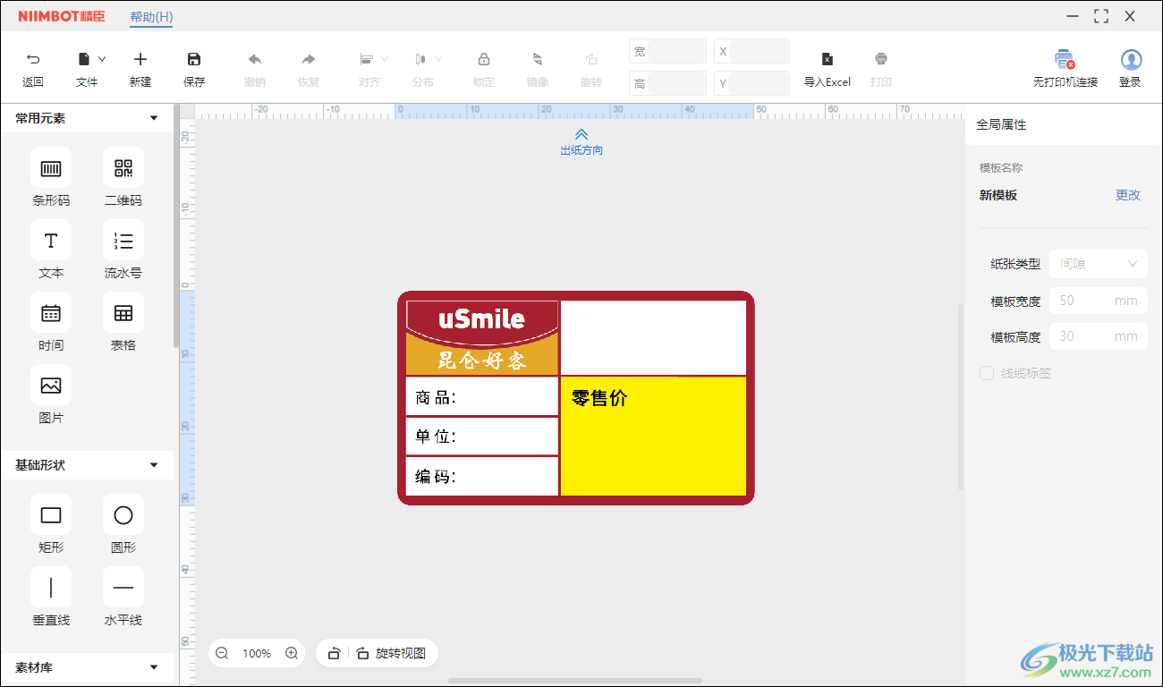
Task: Insert a 二维码 QR code element
Action: 123,168
